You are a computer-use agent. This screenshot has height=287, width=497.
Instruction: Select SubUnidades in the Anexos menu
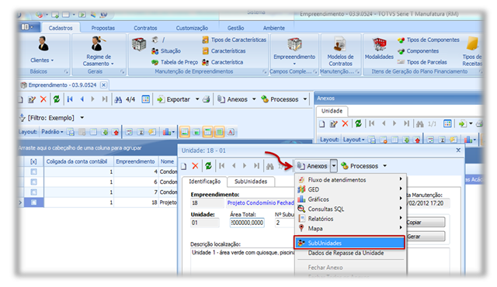pos(349,243)
